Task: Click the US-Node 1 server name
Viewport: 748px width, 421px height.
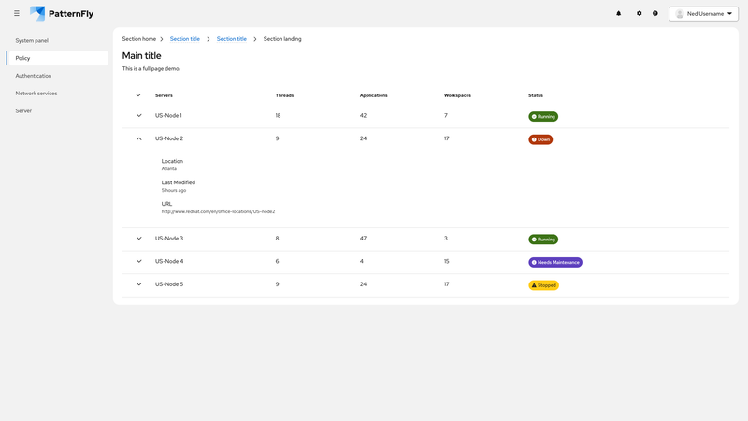Action: tap(168, 115)
